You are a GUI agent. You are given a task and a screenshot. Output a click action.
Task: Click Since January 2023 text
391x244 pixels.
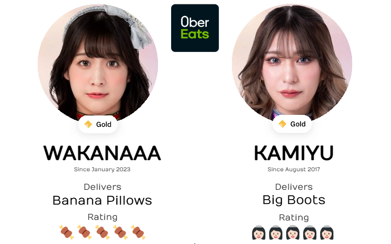pyautogui.click(x=102, y=170)
